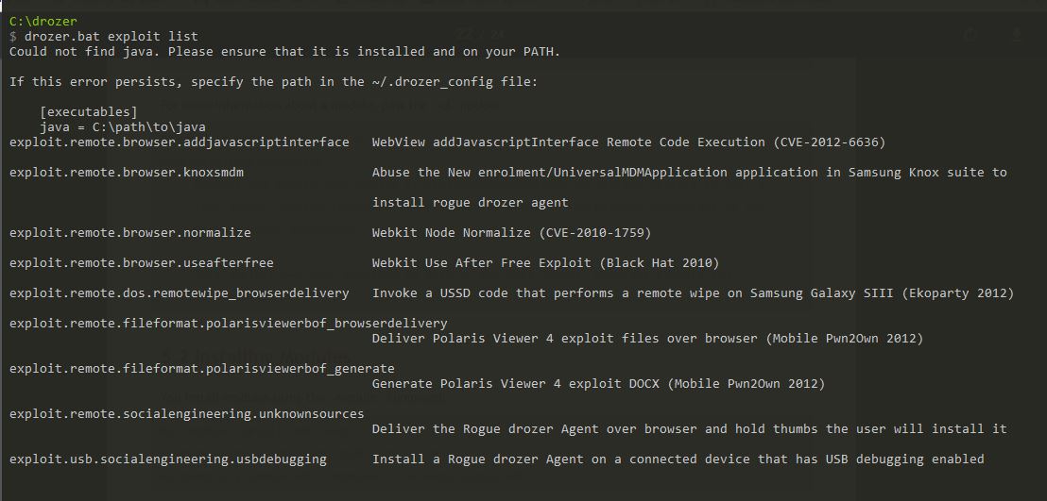Image resolution: width=1047 pixels, height=501 pixels.
Task: Select the polarisviewerbof_generate module name
Action: [201, 368]
